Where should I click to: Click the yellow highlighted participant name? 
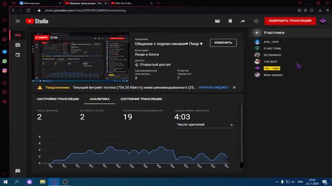tap(272, 68)
